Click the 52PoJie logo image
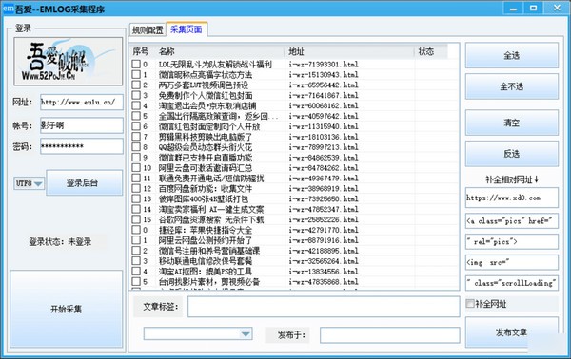Viewport: 571px width, 359px height. click(69, 62)
